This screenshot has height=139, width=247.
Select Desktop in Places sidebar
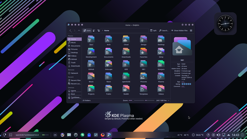point(74,52)
